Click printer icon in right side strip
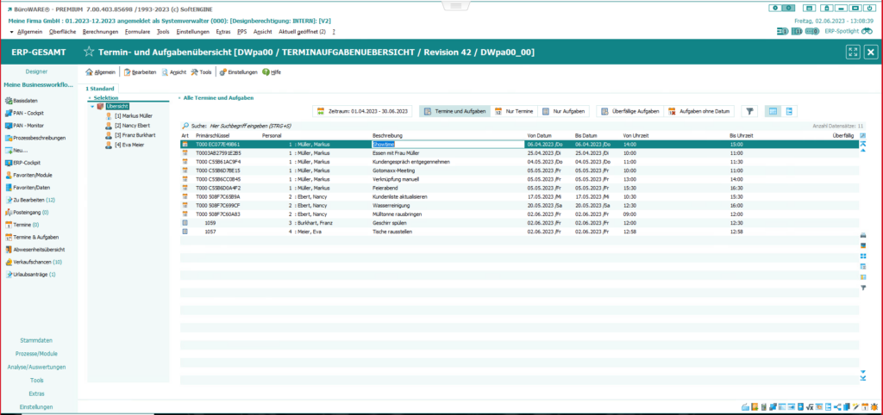The height and width of the screenshot is (415, 883). (862, 235)
